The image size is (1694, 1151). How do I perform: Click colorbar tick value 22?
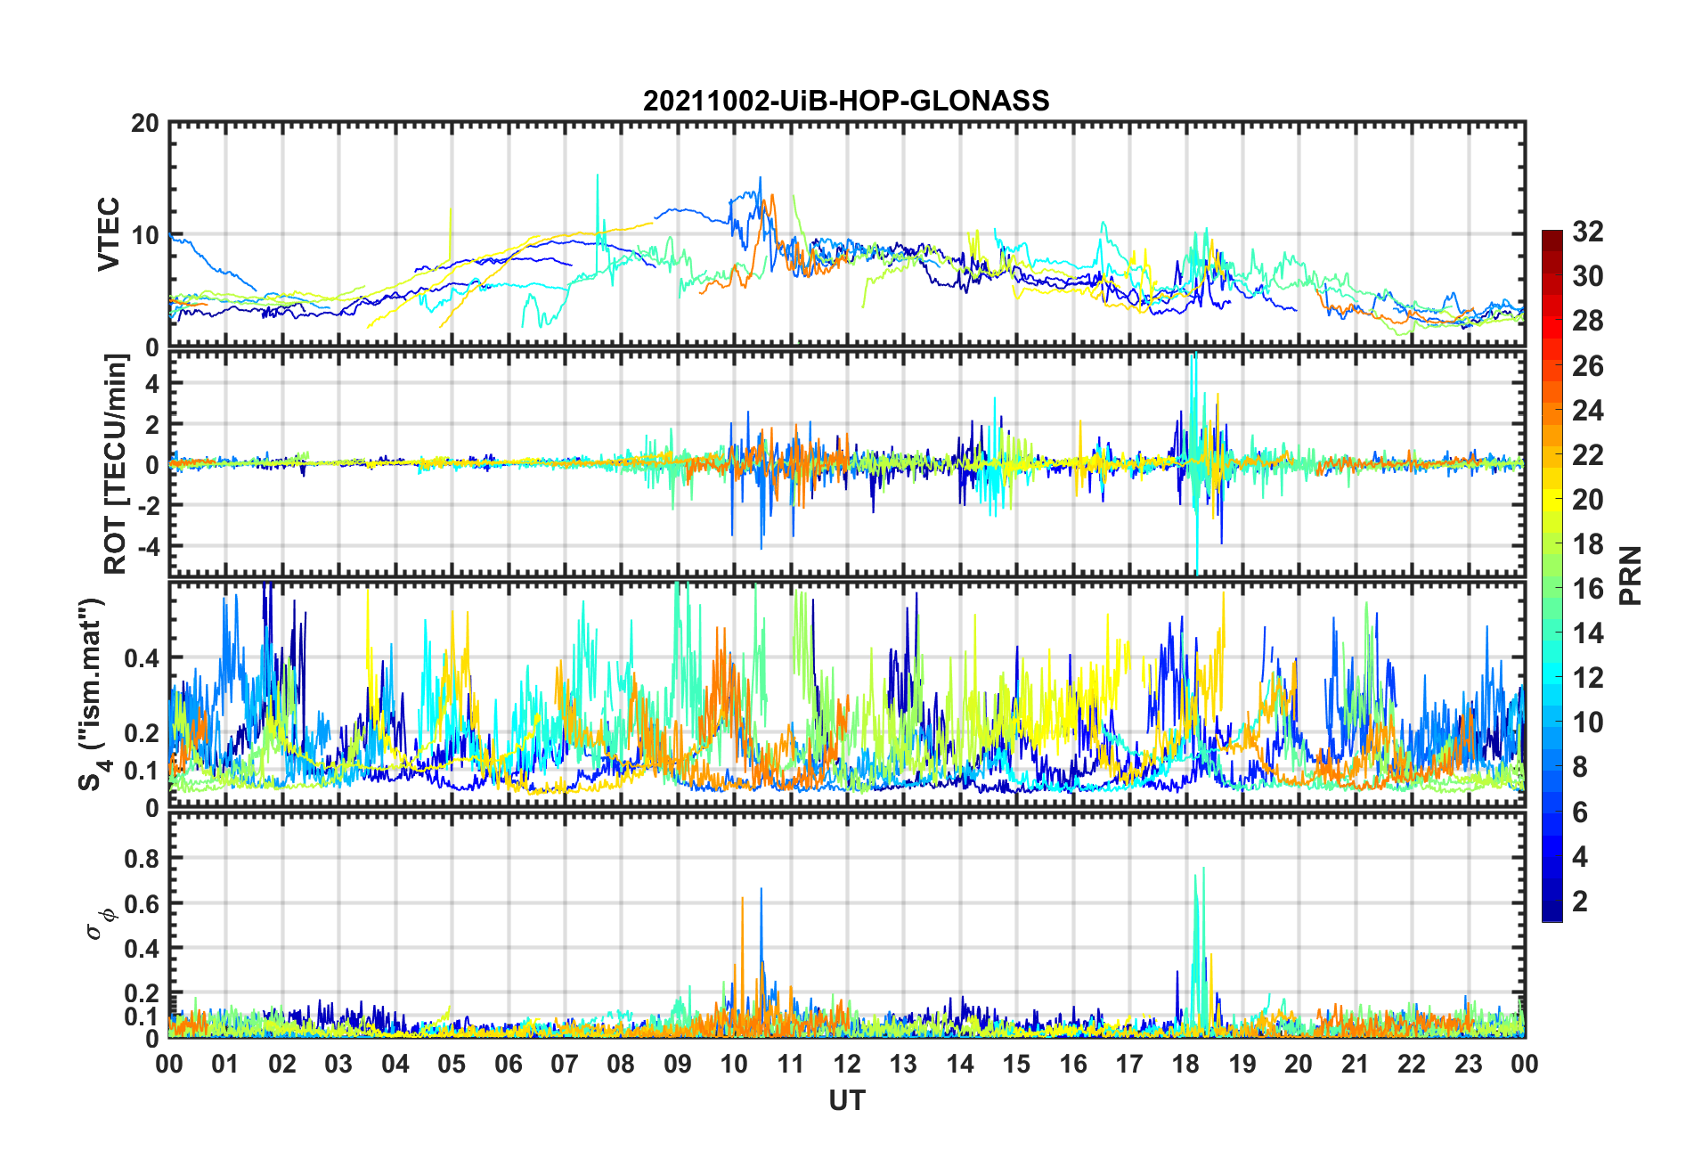click(x=1588, y=454)
